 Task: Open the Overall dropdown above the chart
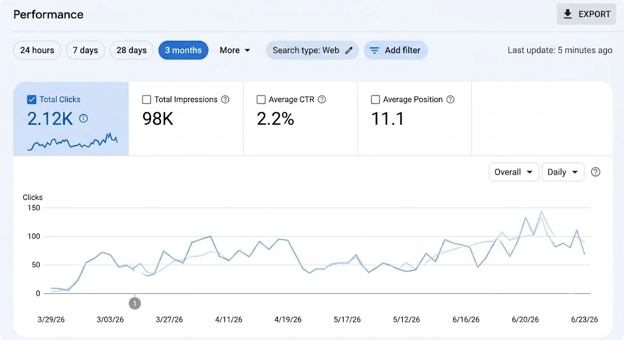pyautogui.click(x=513, y=172)
